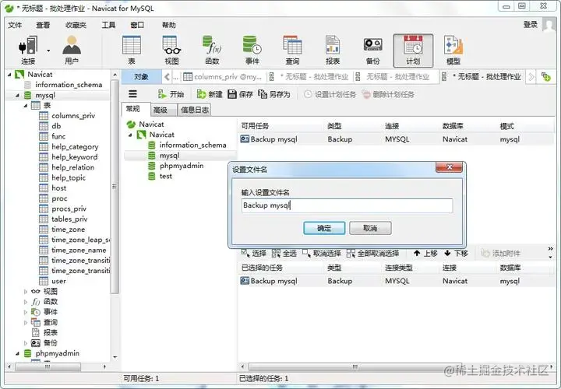Screen dimensions: 561x389
Task: Click the new tab icon at tab bar end
Action: (x=545, y=76)
